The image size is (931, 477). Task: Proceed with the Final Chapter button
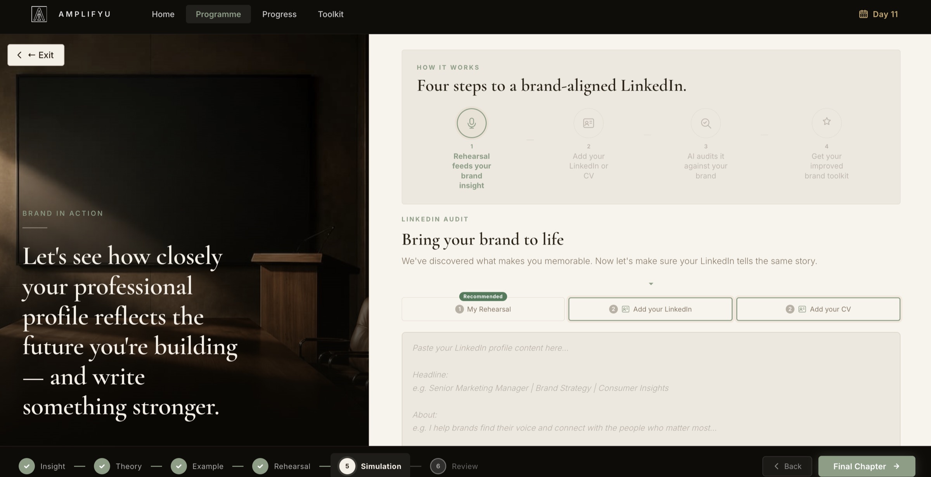coord(867,466)
